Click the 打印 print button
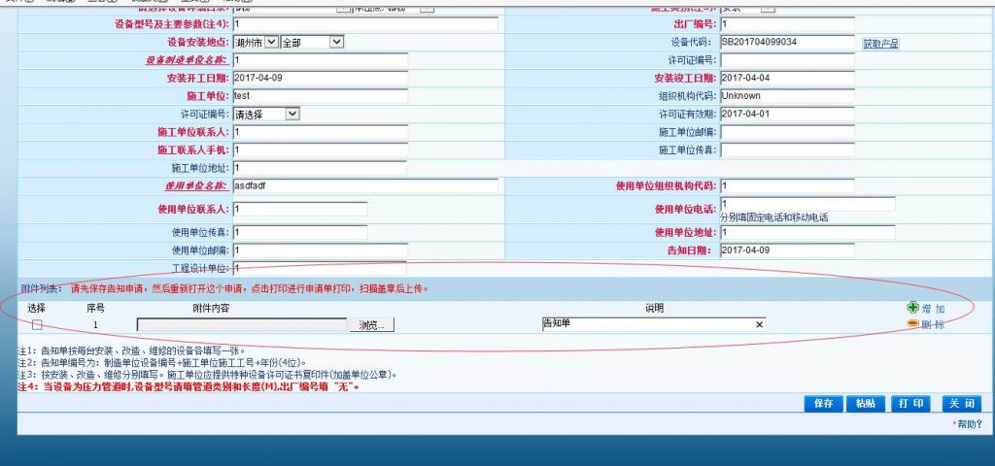The image size is (995, 466). click(x=910, y=404)
